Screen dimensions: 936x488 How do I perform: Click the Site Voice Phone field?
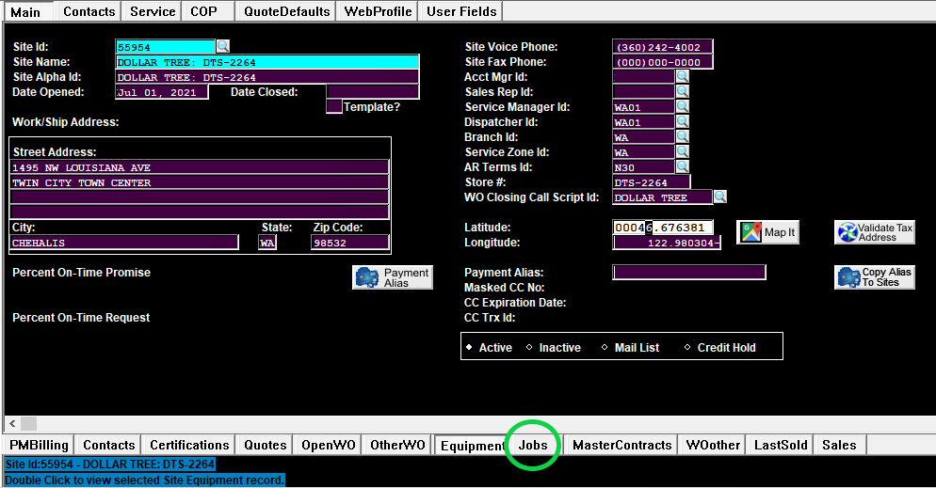[x=663, y=47]
